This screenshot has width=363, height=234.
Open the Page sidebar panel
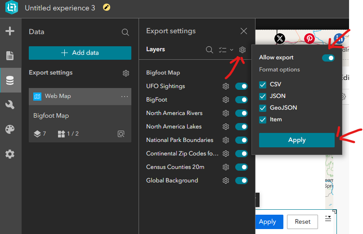click(x=10, y=56)
